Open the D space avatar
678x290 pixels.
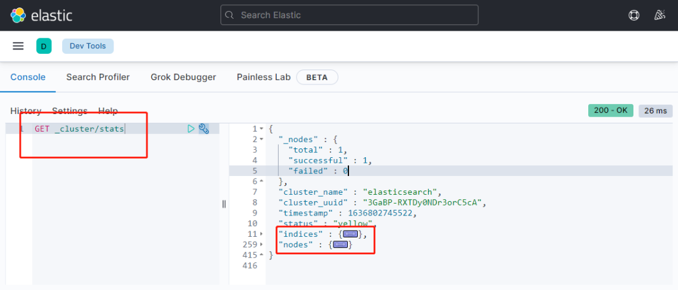click(44, 46)
